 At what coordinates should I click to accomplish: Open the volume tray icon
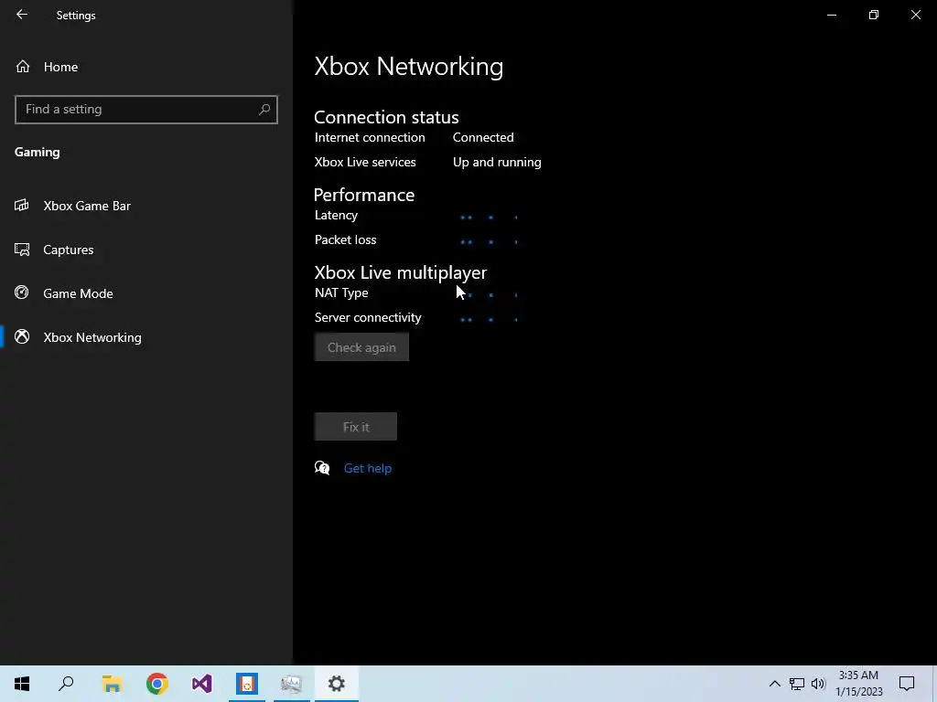[818, 684]
